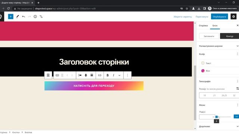239x134 pixels.
Task: Change vertical alignment in block toolbar
Action: coord(86,75)
